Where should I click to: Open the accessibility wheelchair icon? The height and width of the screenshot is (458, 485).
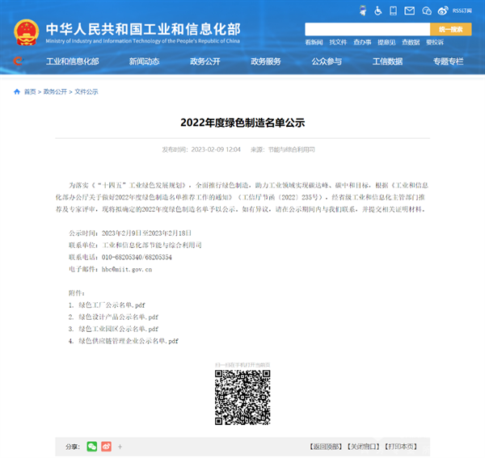[377, 11]
